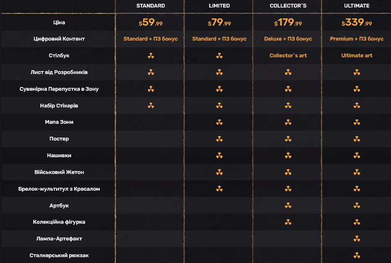This screenshot has height=263, width=391.
Task: Click the radiation icon for Лампа-Артефакт under Ultimate
Action: 357,239
